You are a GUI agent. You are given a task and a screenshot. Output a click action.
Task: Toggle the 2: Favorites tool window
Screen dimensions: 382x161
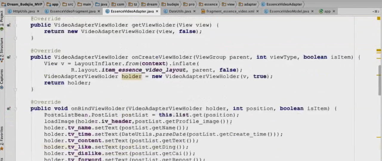pyautogui.click(x=2, y=138)
